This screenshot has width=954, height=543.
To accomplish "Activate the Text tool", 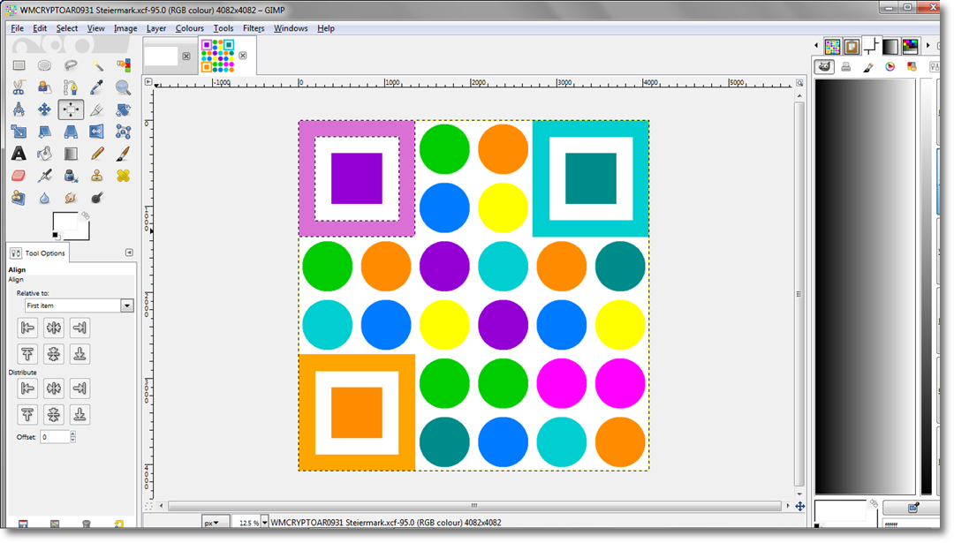I will coord(19,154).
